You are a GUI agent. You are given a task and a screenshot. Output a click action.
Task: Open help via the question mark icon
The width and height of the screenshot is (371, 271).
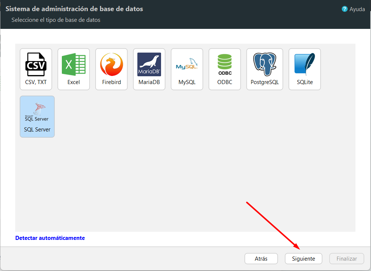click(344, 9)
